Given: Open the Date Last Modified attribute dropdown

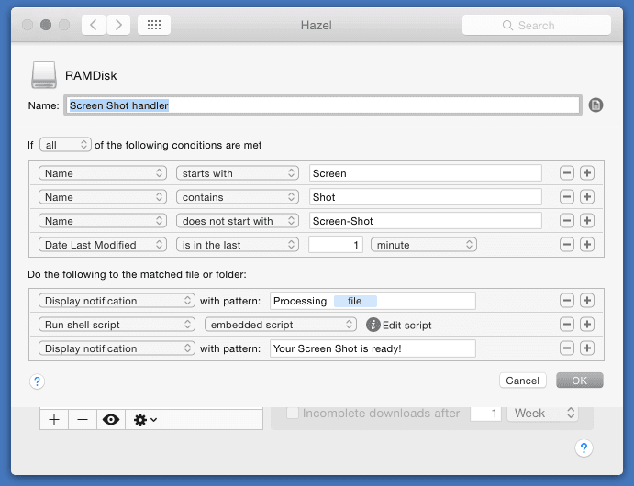Looking at the screenshot, I should [x=103, y=245].
